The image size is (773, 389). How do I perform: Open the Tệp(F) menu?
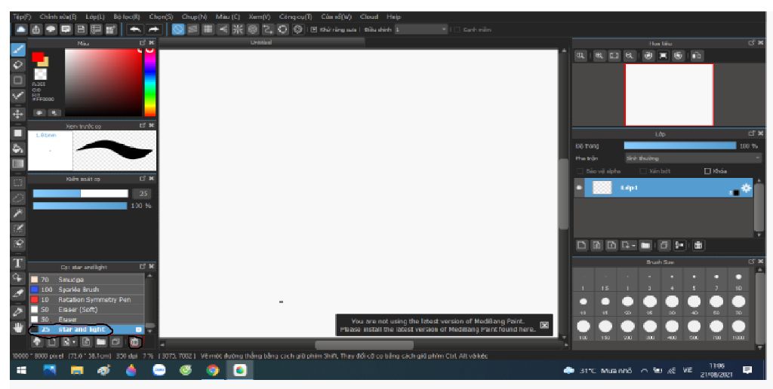click(x=23, y=17)
